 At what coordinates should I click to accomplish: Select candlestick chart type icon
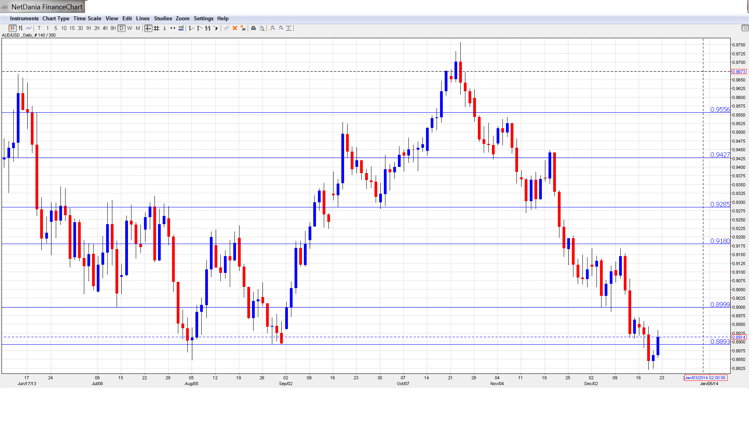point(12,28)
